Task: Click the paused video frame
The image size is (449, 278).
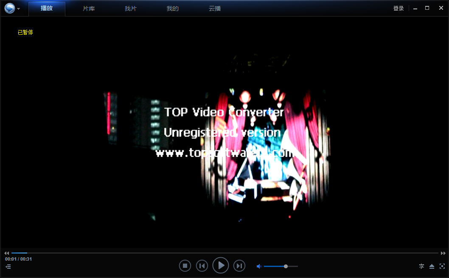Action: click(x=224, y=132)
